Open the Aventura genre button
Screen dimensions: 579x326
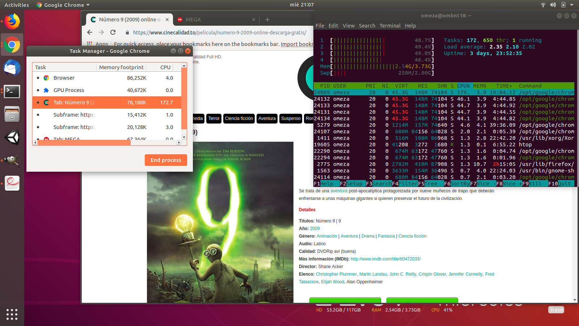267,118
